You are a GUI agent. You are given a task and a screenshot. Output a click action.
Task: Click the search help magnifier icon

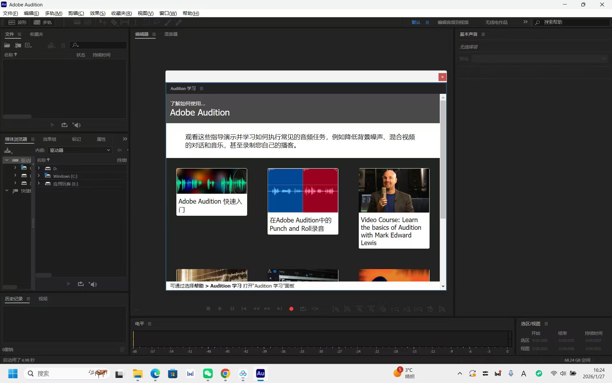click(x=538, y=22)
